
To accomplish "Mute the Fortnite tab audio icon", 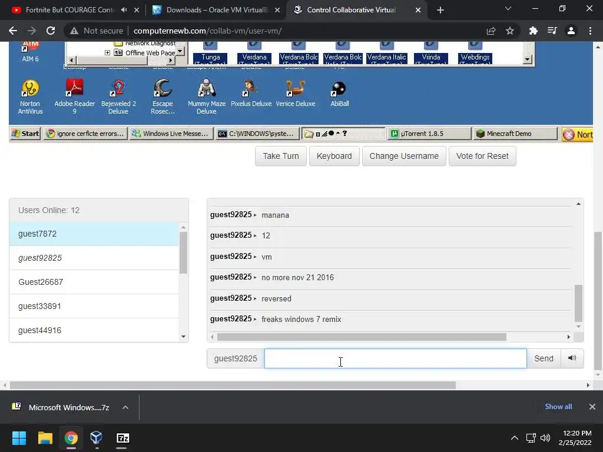I will click(124, 10).
